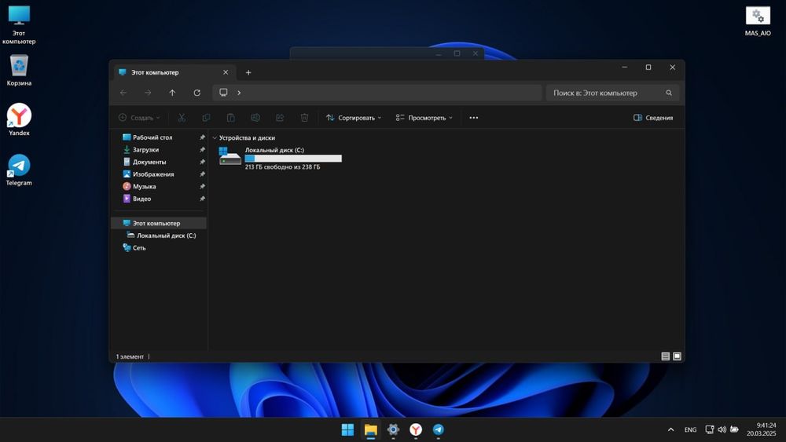Viewport: 786px width, 442px height.
Task: Select Загрузки in the sidebar
Action: coord(145,150)
